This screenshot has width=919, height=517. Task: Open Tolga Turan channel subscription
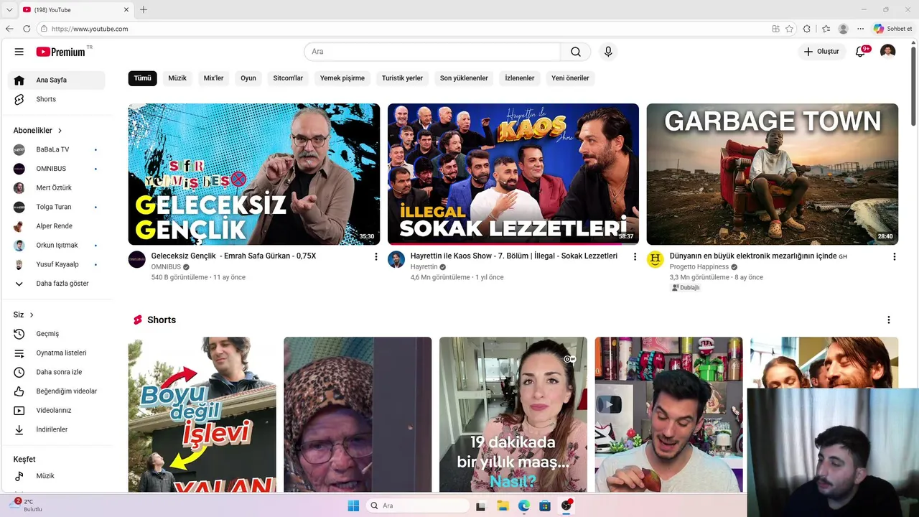pos(57,207)
